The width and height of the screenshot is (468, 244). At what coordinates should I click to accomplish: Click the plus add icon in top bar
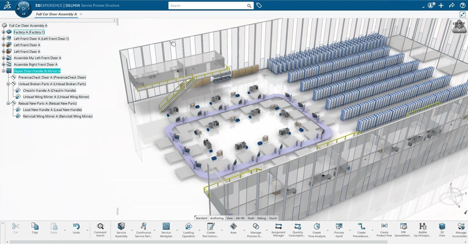tap(441, 5)
